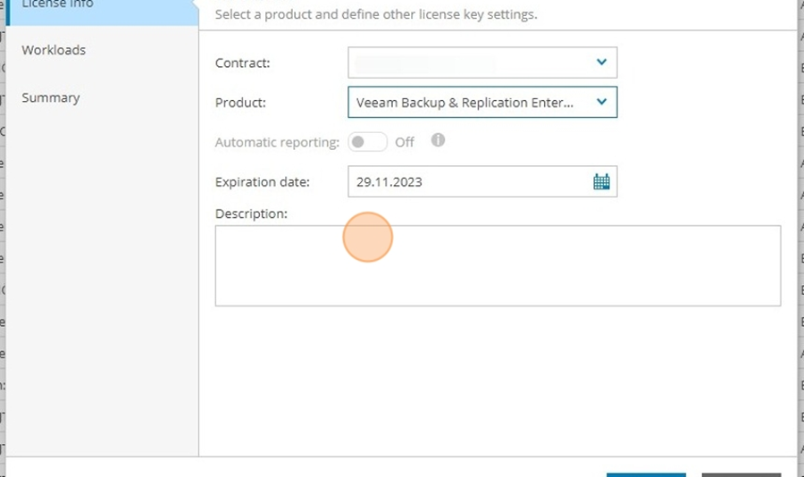Open the Summary step

pos(51,98)
